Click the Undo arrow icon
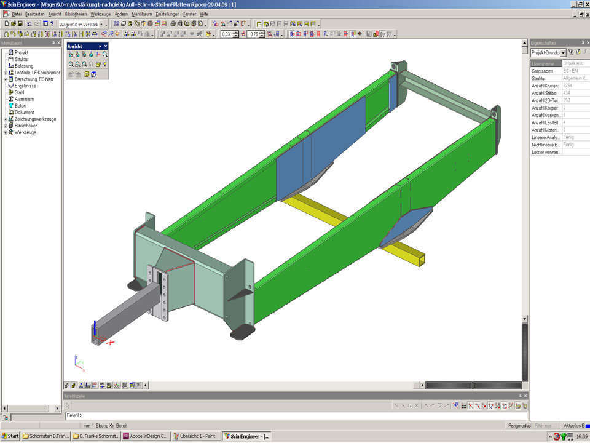 click(x=29, y=23)
